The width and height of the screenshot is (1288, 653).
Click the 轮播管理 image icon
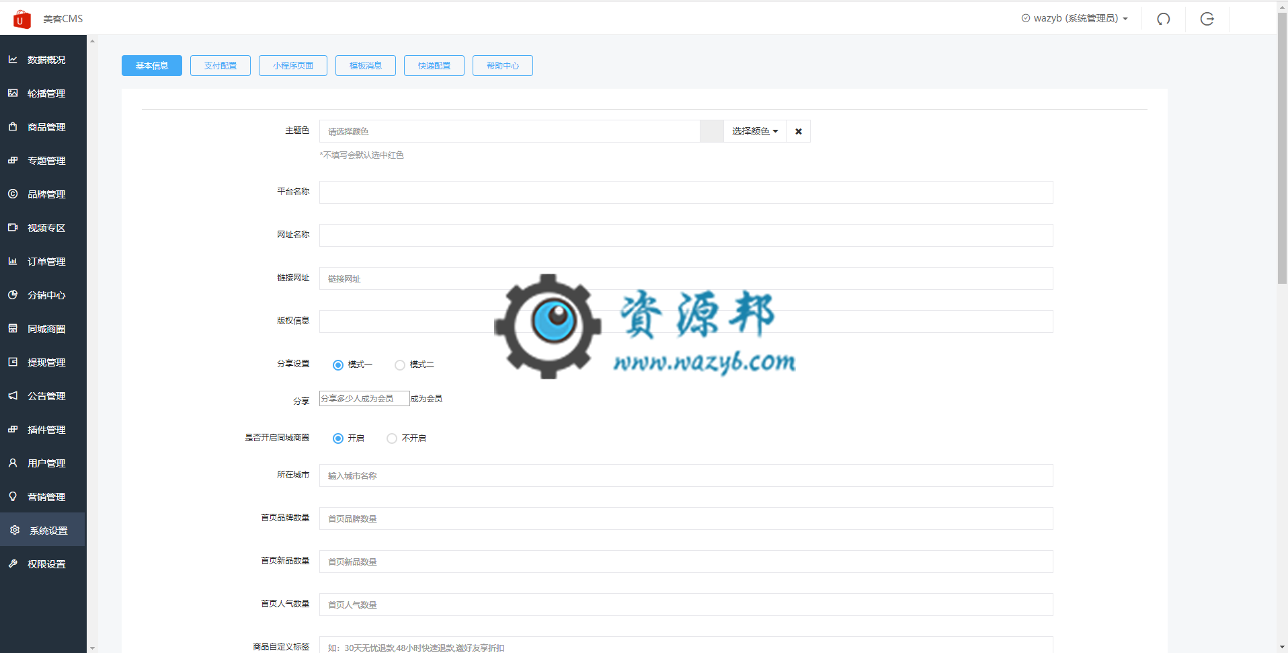(x=13, y=93)
